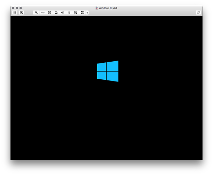The height and width of the screenshot is (175, 213).
Task: Click the hard disk device icon
Action: [x=49, y=13]
